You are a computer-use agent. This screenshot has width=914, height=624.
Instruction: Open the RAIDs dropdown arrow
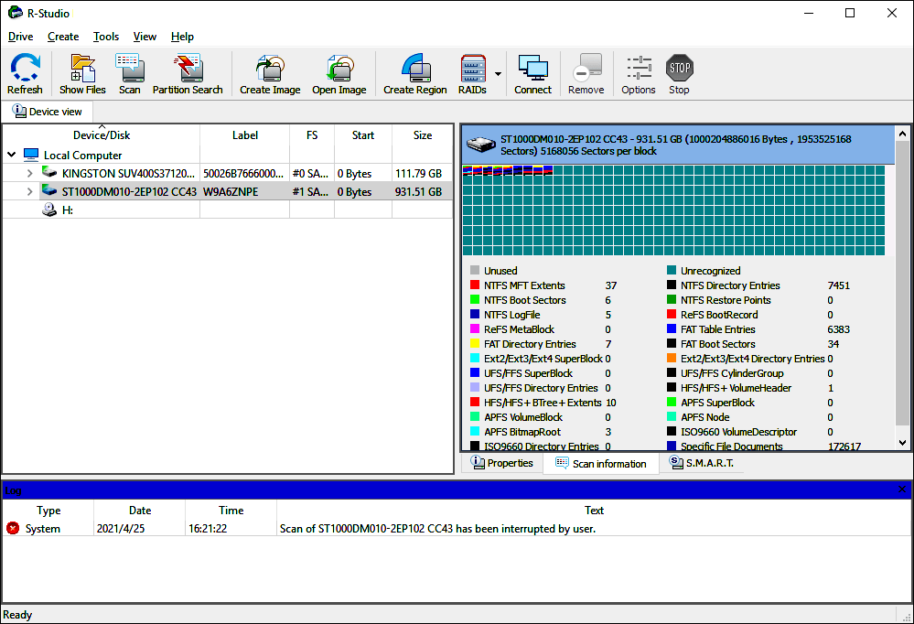(498, 73)
